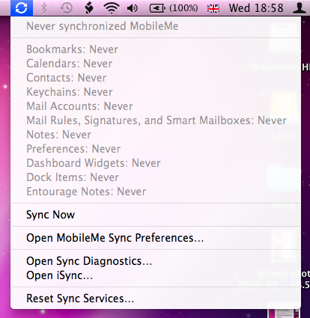Screen dimensions: 310x318
Task: Click the Bookmarks: Never entry
Action: tap(156, 49)
